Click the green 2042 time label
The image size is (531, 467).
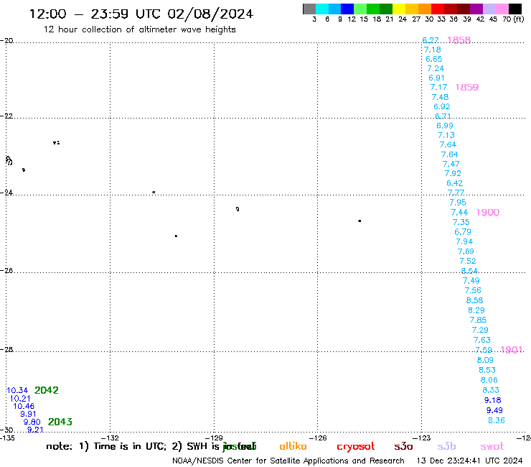point(47,390)
